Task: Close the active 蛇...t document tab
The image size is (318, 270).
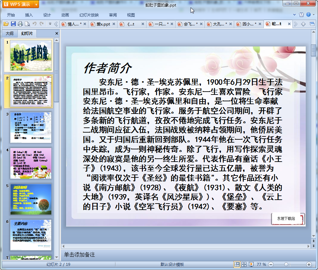Action: coord(289,24)
